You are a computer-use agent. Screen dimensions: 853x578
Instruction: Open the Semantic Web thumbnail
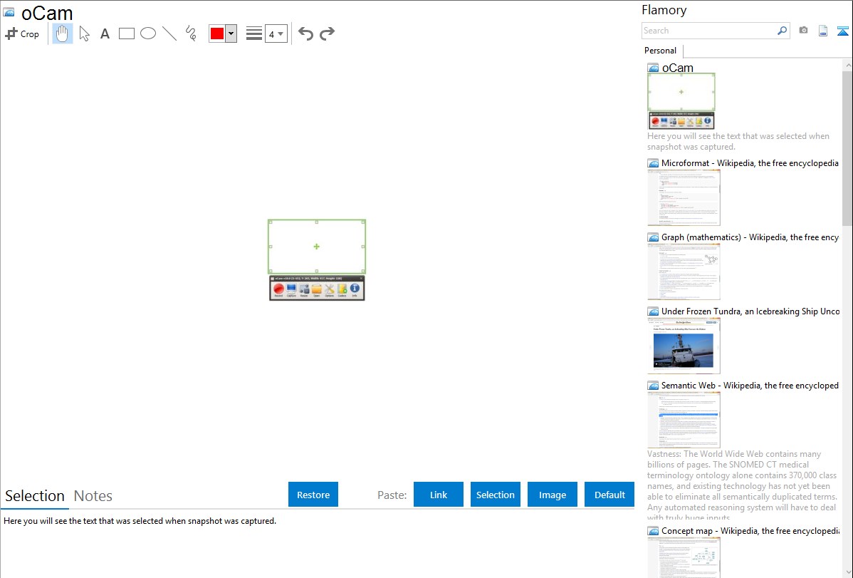click(x=684, y=420)
